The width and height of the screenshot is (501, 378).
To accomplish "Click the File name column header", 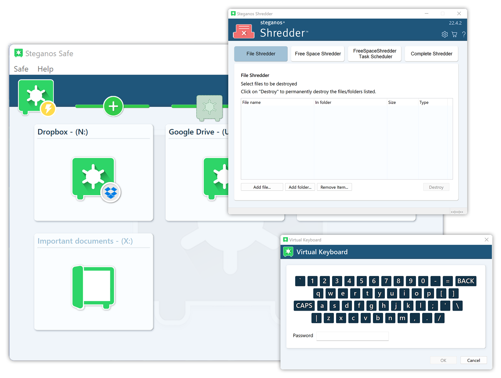I will [x=277, y=102].
